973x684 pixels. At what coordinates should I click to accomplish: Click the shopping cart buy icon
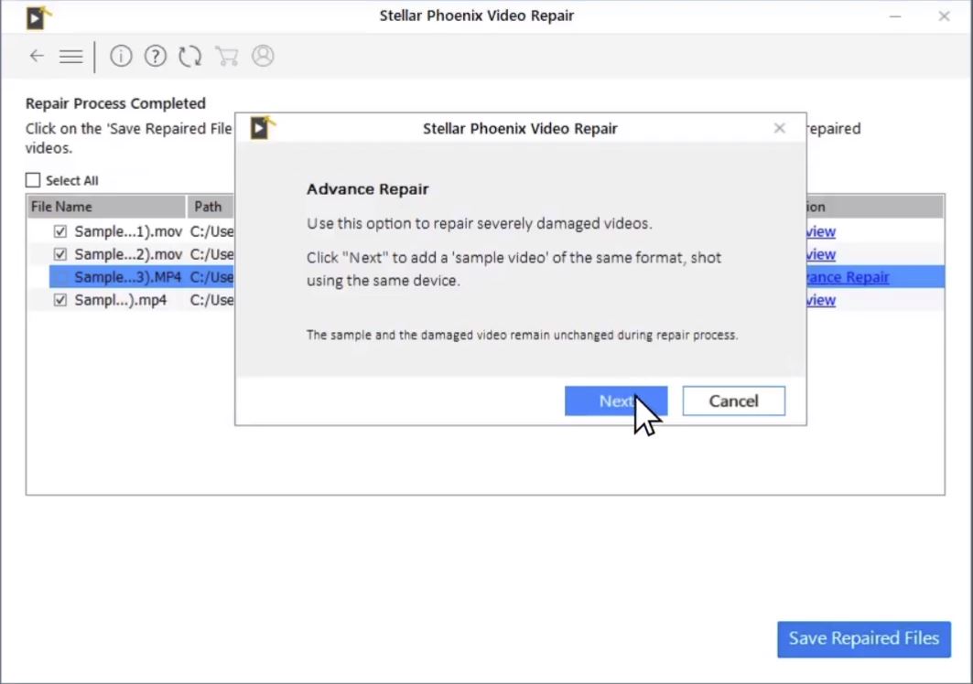pyautogui.click(x=226, y=57)
